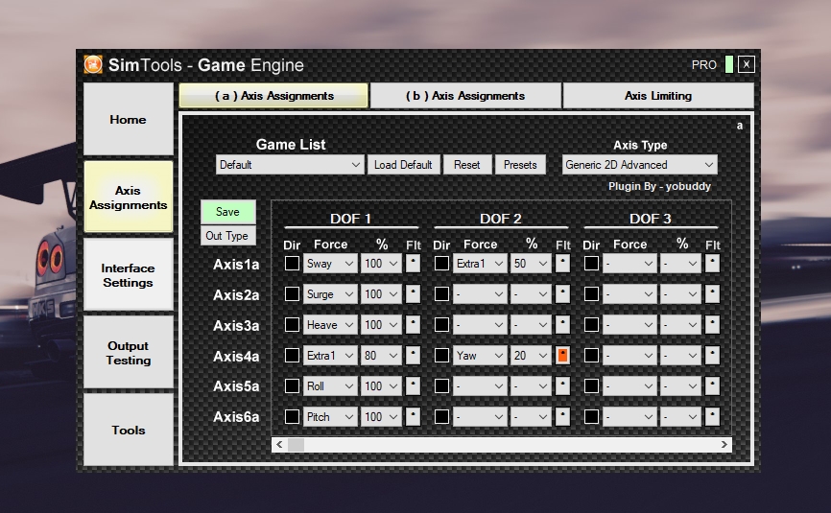Expand the Axis Type Generic 2D Advanced dropdown
The width and height of the screenshot is (831, 513).
639,165
